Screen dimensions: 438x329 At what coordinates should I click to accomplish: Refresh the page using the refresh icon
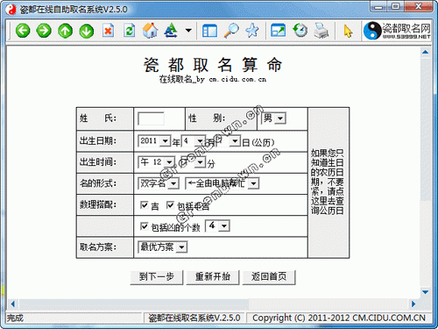point(129,31)
